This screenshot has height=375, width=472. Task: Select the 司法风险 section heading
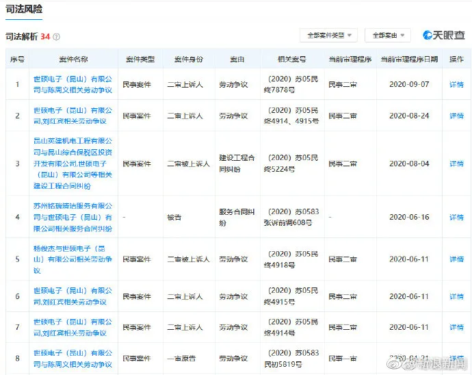pos(25,9)
